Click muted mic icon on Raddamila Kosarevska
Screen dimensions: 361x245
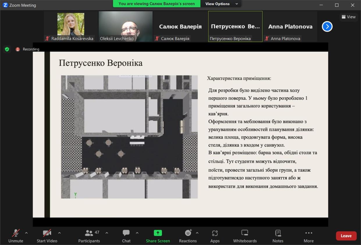coord(47,38)
